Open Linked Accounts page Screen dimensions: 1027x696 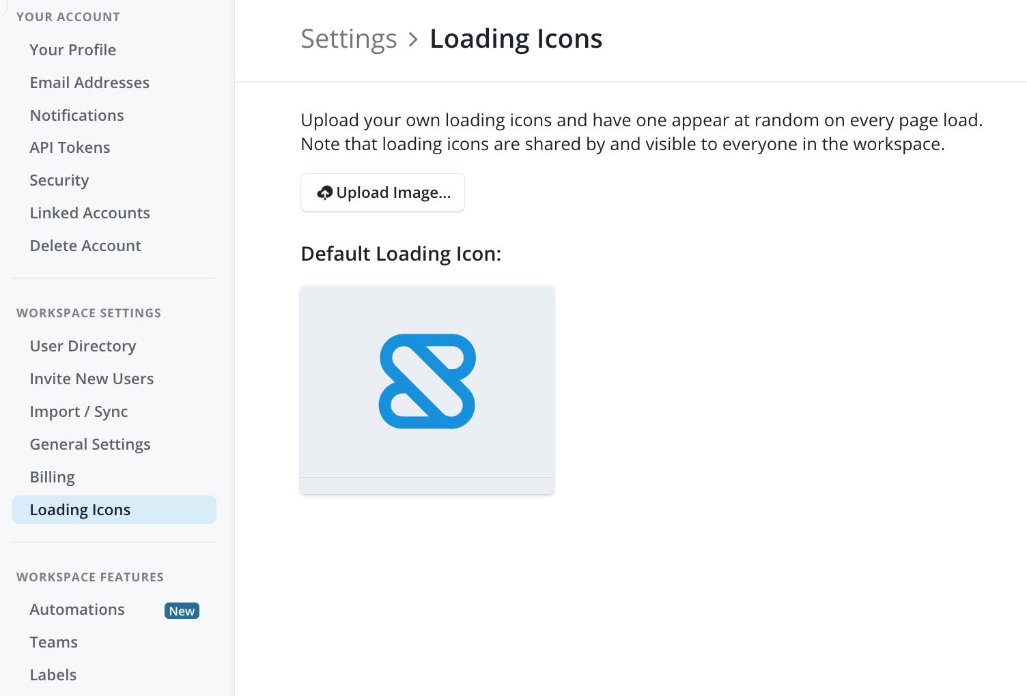click(x=89, y=213)
